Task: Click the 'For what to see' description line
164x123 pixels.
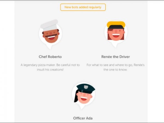Action: (115, 65)
